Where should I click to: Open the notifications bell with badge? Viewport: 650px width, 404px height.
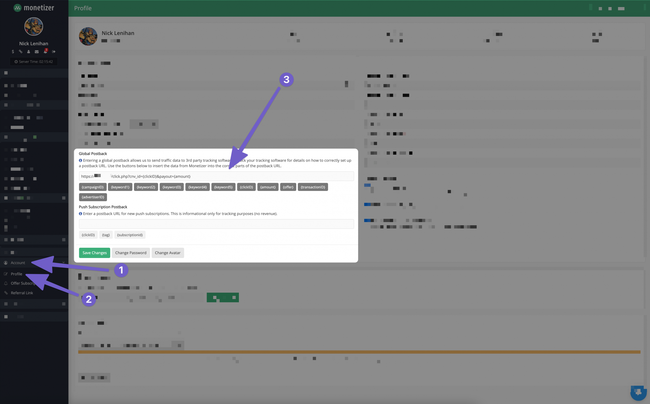[x=45, y=51]
